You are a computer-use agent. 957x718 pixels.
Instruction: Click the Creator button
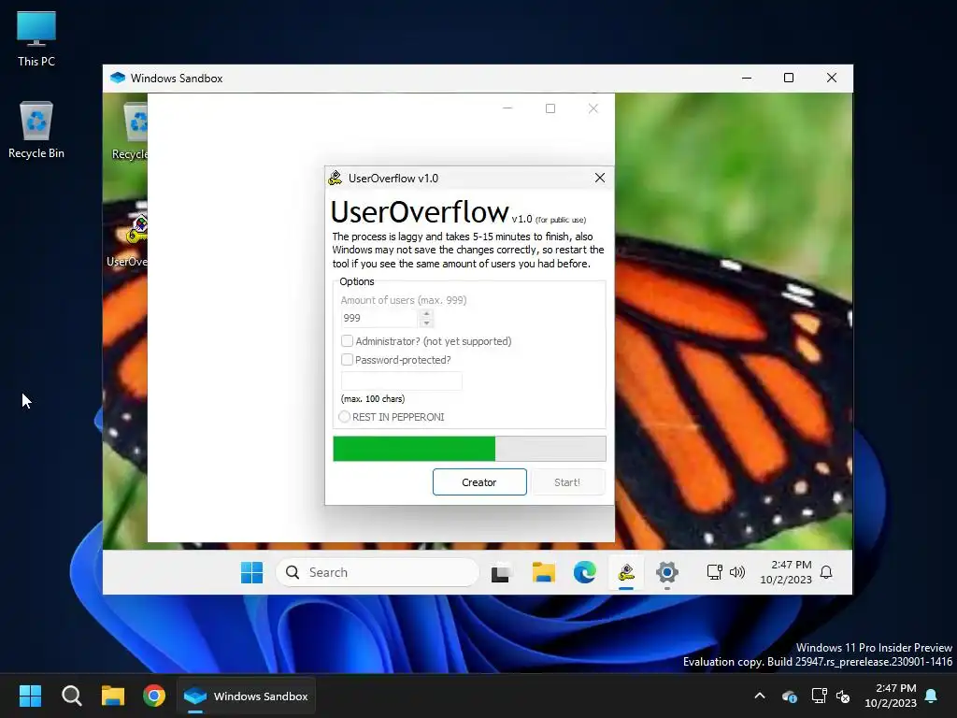pyautogui.click(x=479, y=482)
